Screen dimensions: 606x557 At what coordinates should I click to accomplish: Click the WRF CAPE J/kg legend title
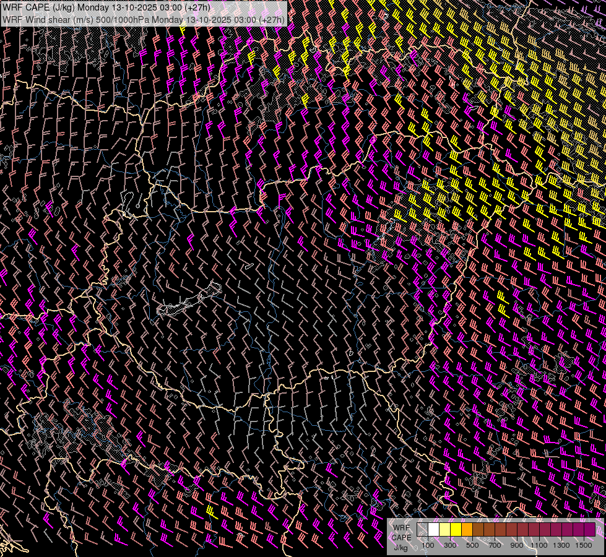(x=401, y=537)
